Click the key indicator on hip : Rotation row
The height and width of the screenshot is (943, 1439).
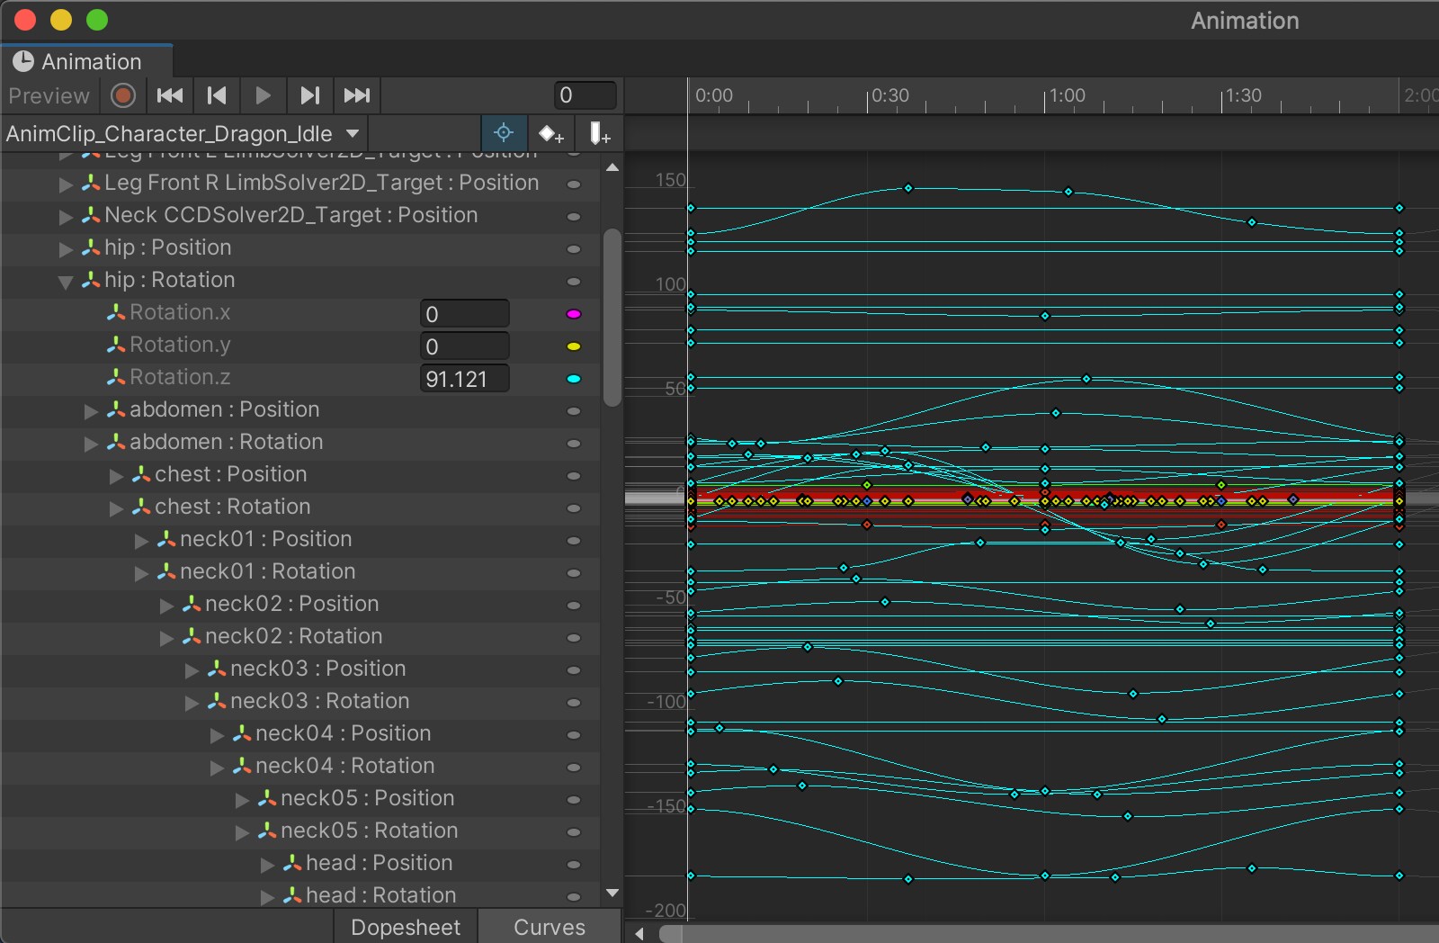pos(574,282)
